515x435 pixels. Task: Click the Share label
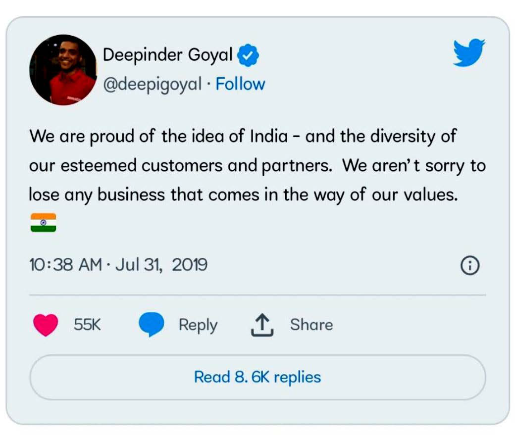click(311, 325)
